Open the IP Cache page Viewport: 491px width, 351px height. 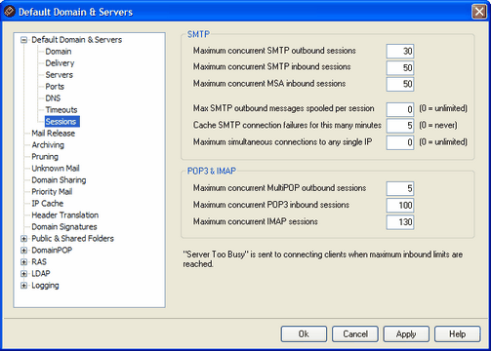[x=48, y=204]
